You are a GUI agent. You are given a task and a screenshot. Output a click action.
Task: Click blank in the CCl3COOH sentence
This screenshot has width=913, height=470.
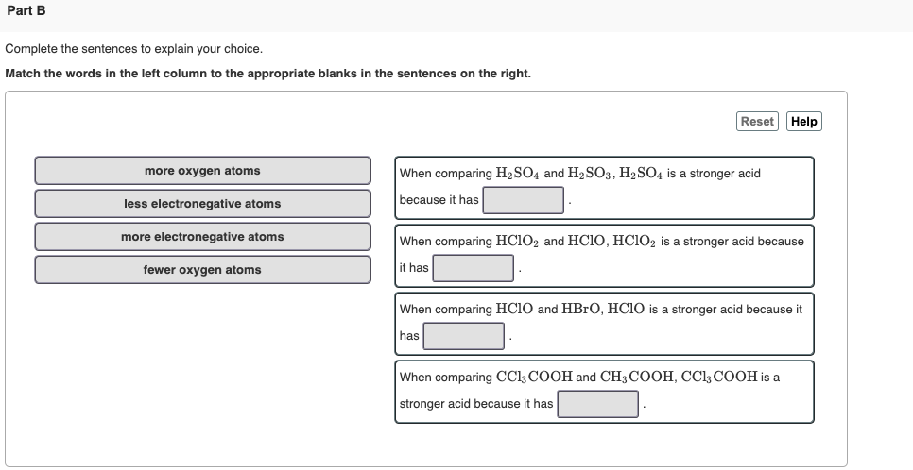point(598,404)
